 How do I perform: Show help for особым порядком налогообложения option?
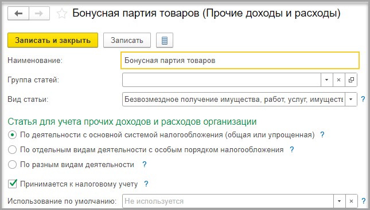[x=291, y=149]
